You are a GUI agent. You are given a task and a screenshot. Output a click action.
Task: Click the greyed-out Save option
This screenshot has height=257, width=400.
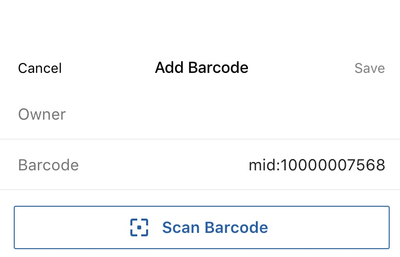tap(369, 68)
